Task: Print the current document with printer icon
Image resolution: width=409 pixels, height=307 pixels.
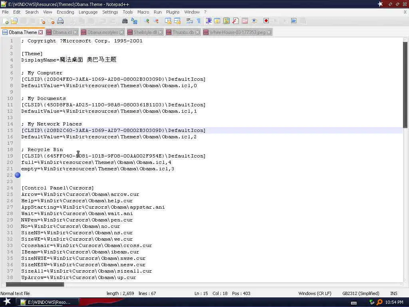Action: tap(60, 21)
